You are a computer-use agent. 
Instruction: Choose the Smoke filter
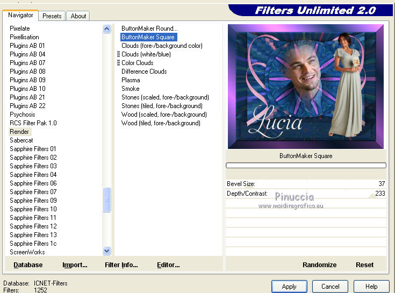130,89
